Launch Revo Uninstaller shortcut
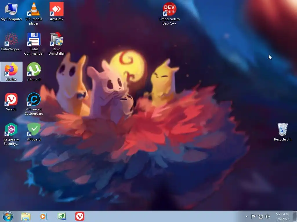297x222 pixels. 57,44
